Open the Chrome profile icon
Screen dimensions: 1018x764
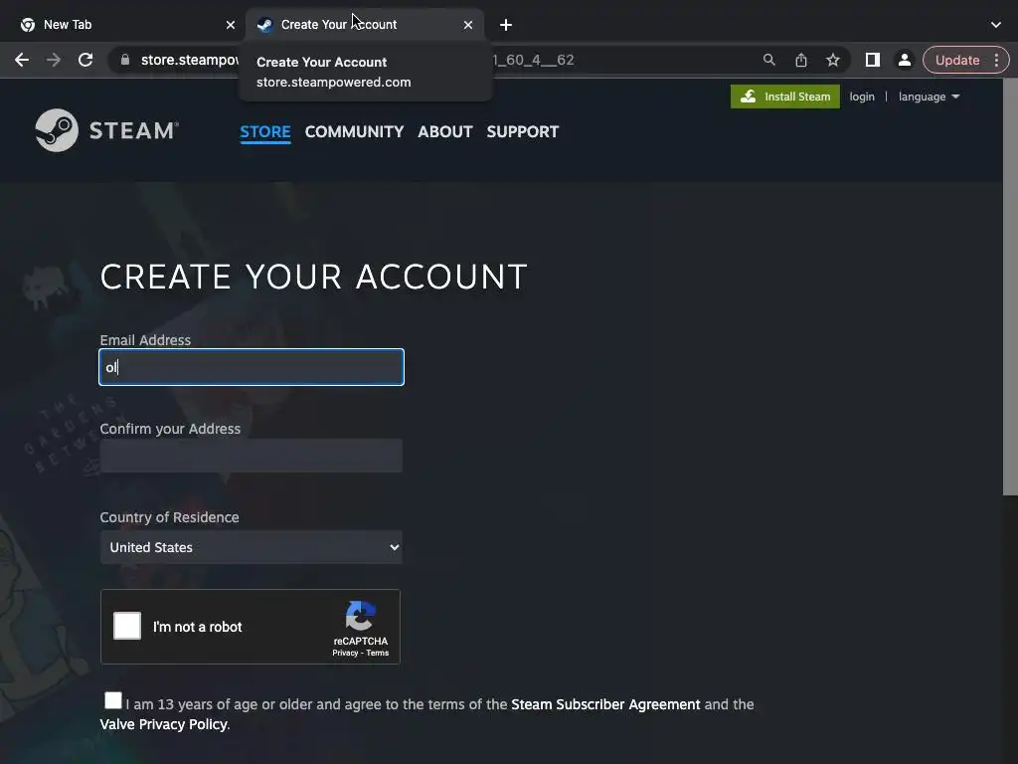(x=904, y=60)
